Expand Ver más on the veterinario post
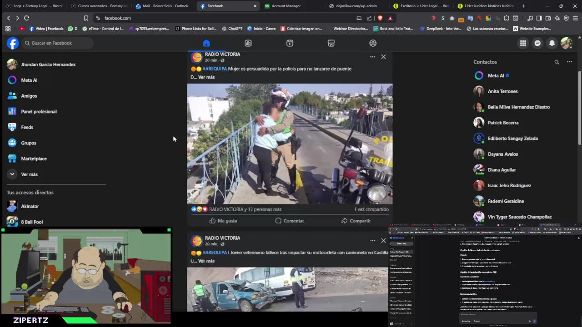Image resolution: width=582 pixels, height=327 pixels. point(206,261)
